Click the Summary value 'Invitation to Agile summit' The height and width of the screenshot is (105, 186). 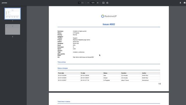click(80, 31)
